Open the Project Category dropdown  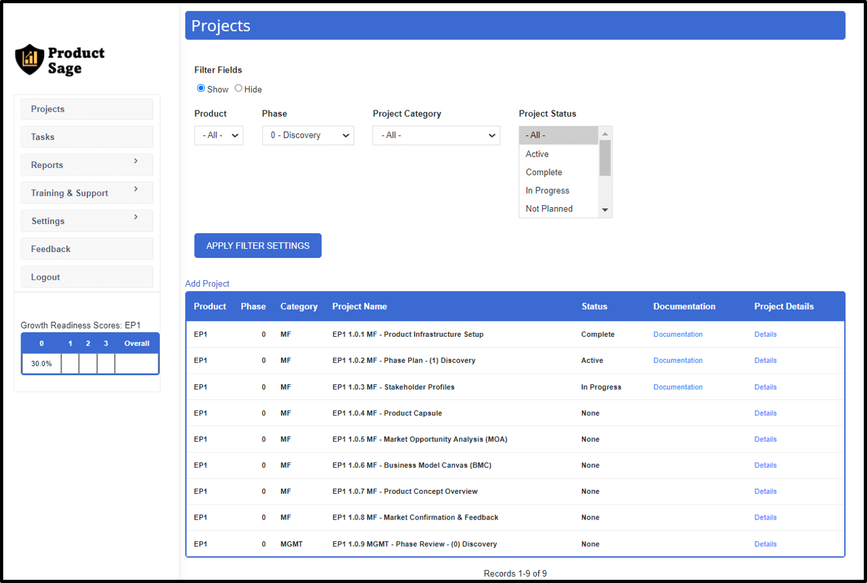436,135
